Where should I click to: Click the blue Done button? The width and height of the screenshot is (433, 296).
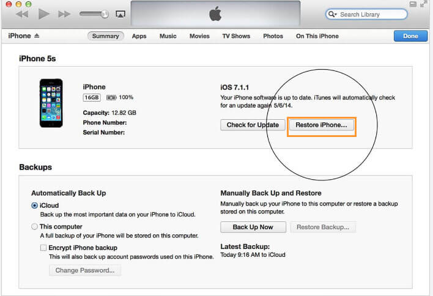click(x=410, y=36)
